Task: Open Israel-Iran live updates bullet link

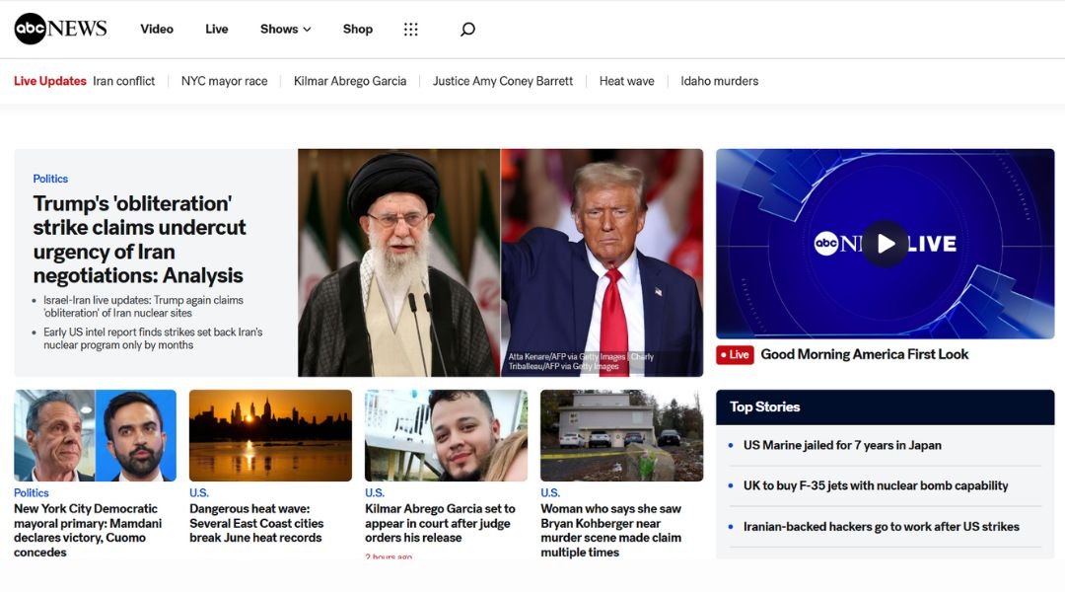Action: click(x=143, y=307)
